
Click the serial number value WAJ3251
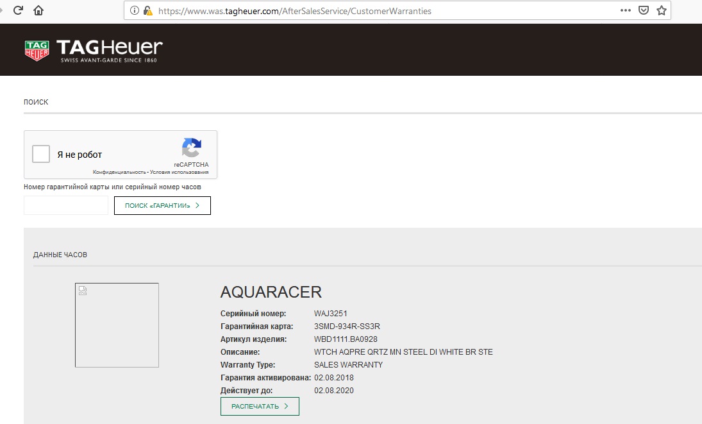click(x=330, y=314)
